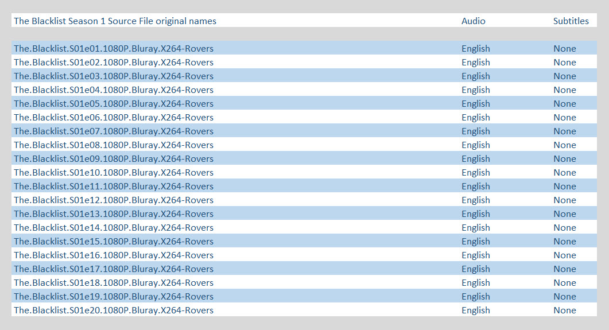Image resolution: width=609 pixels, height=330 pixels.
Task: Select file name The.Blacklist.S01e16.1080P.Bluray.X264-Rovers
Action: 114,255
